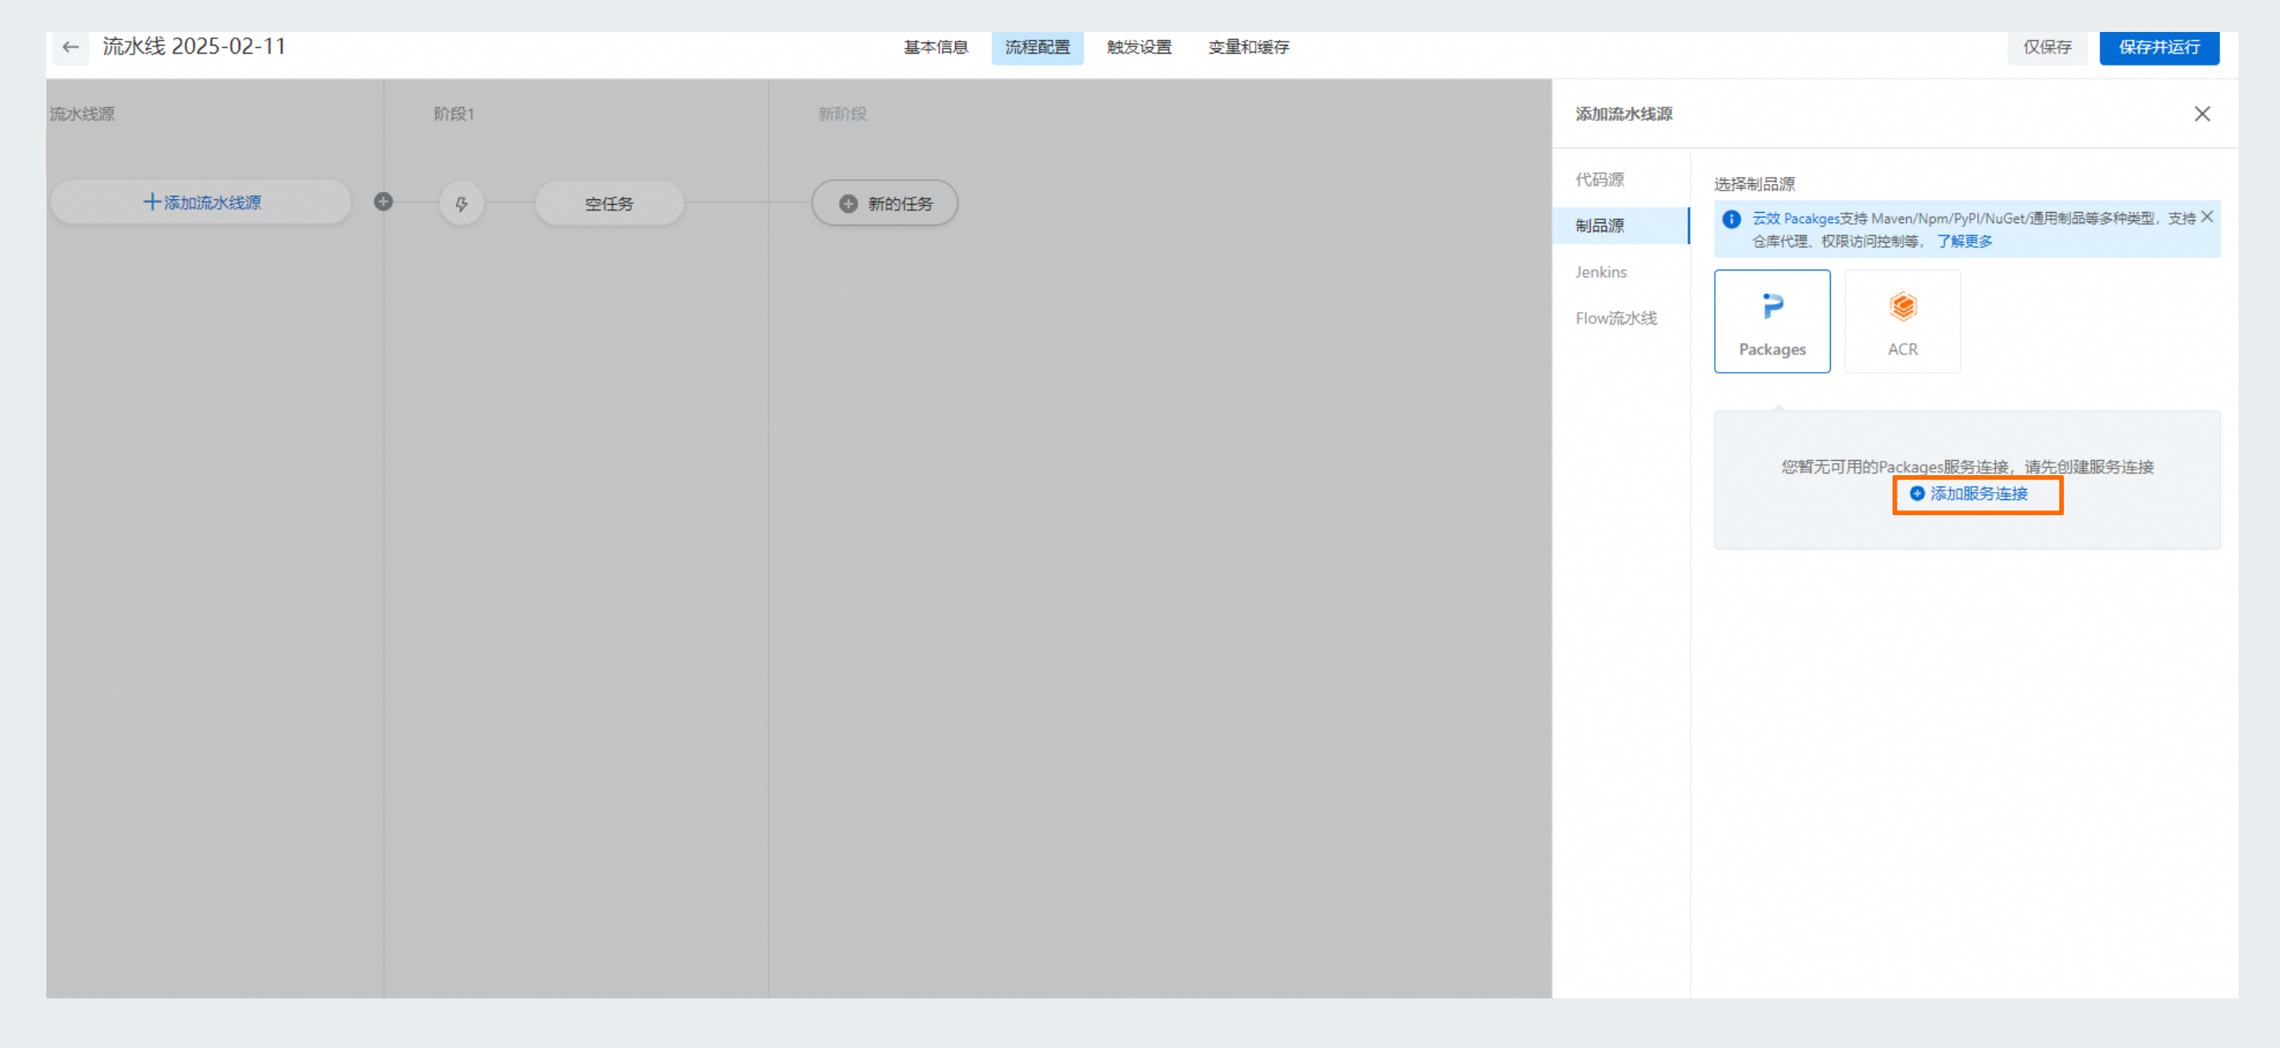Image resolution: width=2280 pixels, height=1048 pixels.
Task: Click the plus icon in 添加流水线源
Action: coord(151,202)
